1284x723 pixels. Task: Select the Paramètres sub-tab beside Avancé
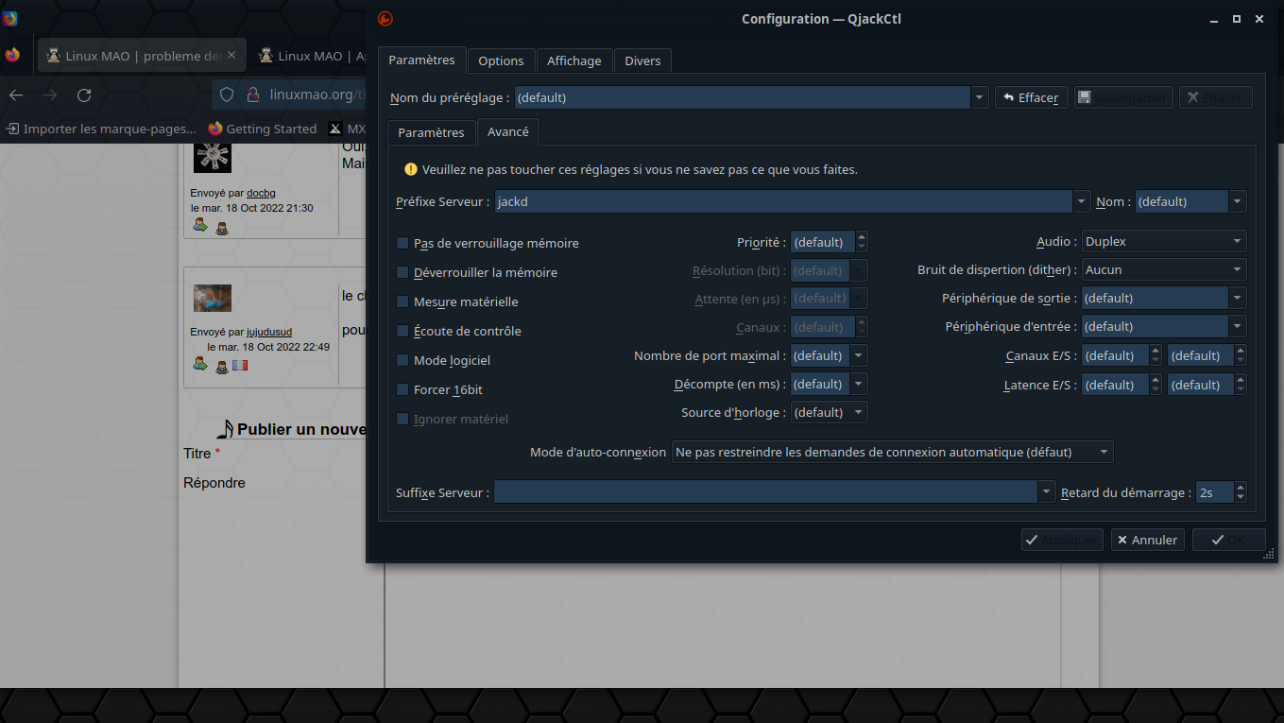coord(431,132)
